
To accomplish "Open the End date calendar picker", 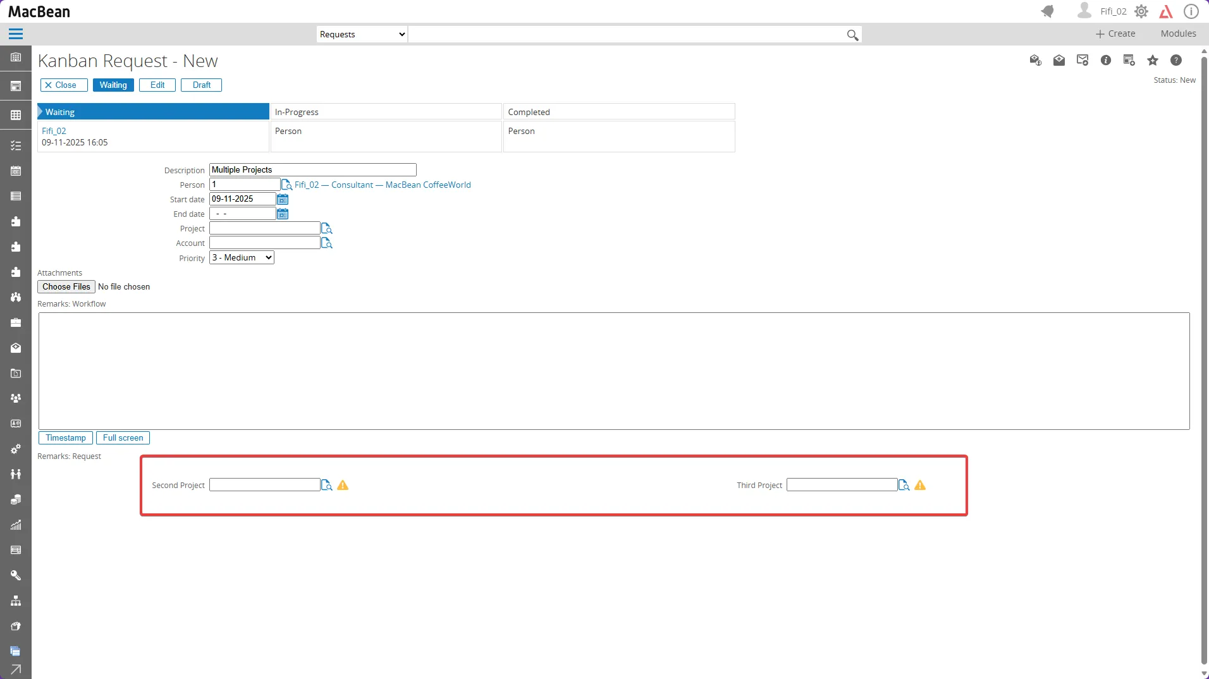I will click(283, 214).
